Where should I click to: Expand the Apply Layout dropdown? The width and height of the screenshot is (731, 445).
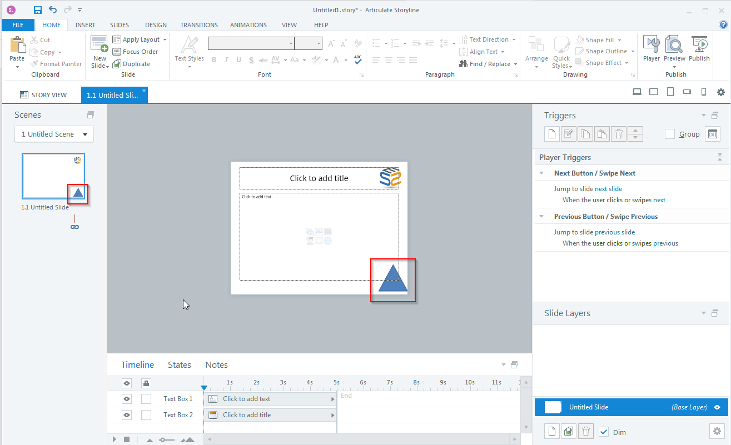tap(165, 40)
